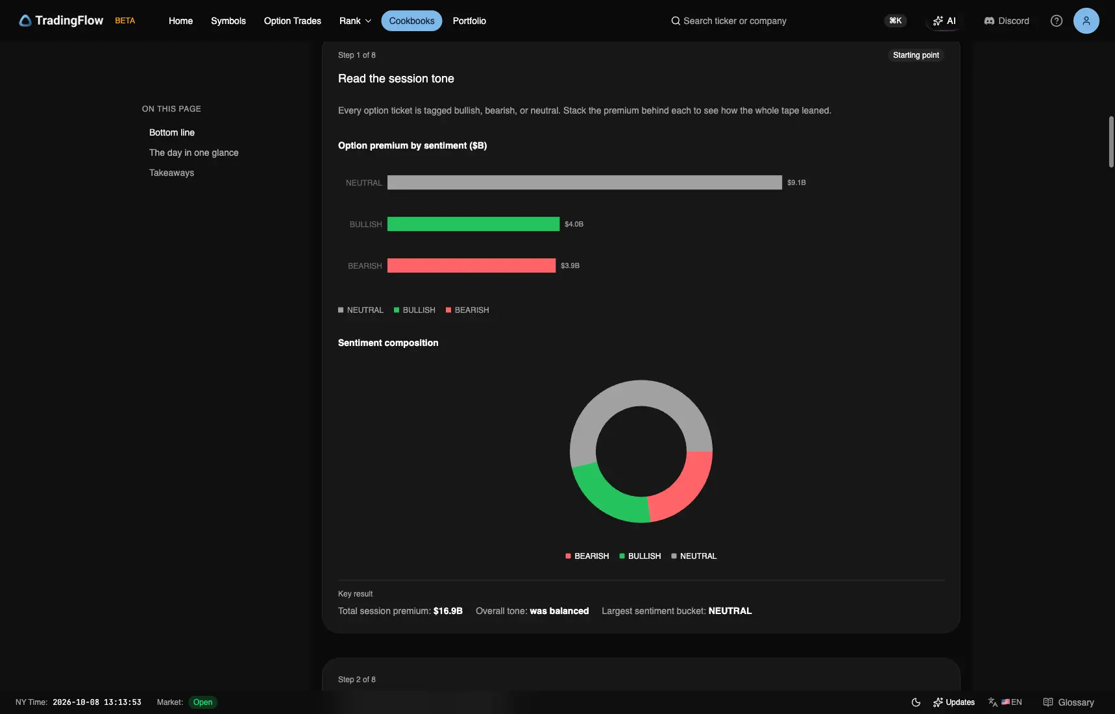Open the help question mark icon
The image size is (1115, 714).
[1057, 21]
